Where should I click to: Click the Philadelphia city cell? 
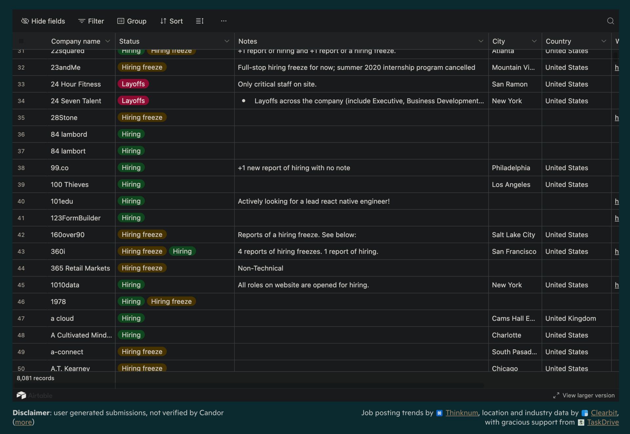515,168
